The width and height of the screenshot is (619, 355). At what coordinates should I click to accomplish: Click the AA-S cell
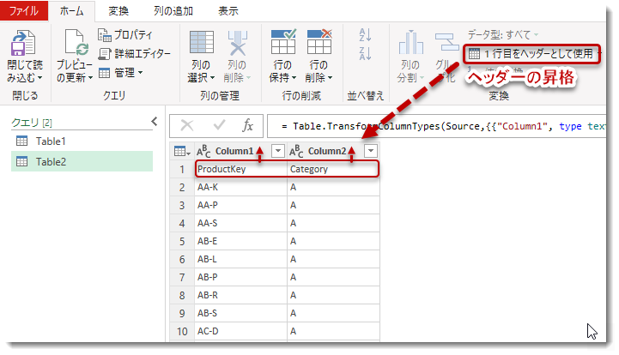(240, 223)
